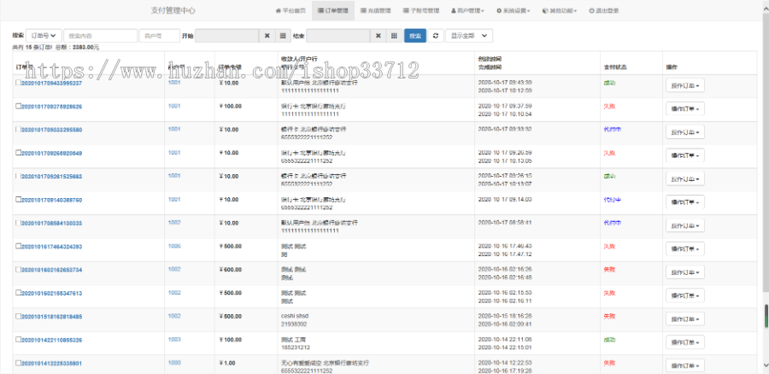Open 操作订单 dropdown for order 2020101709333295580
The image size is (769, 374).
coord(684,131)
